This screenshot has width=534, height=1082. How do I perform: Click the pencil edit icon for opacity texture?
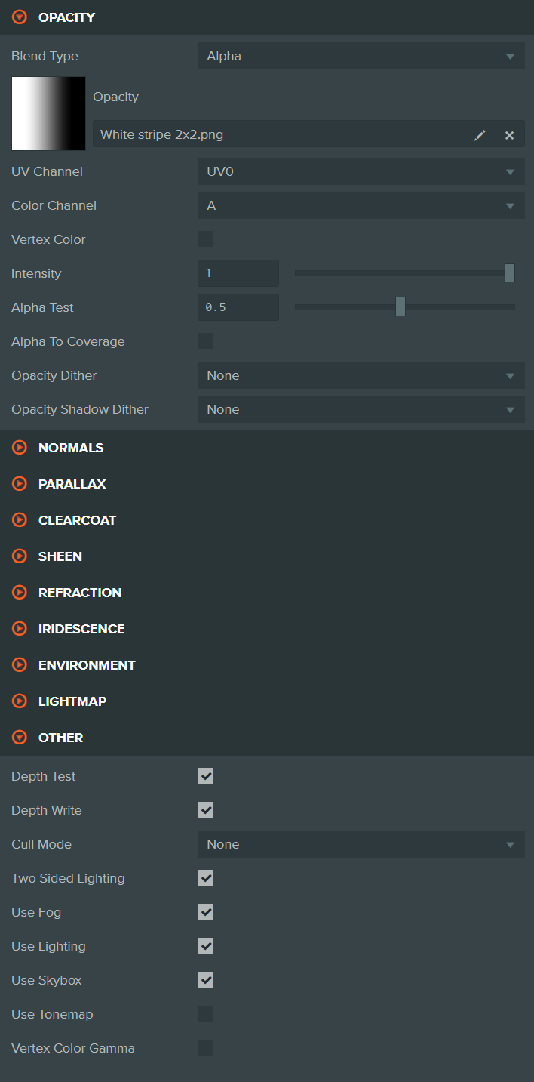click(480, 135)
